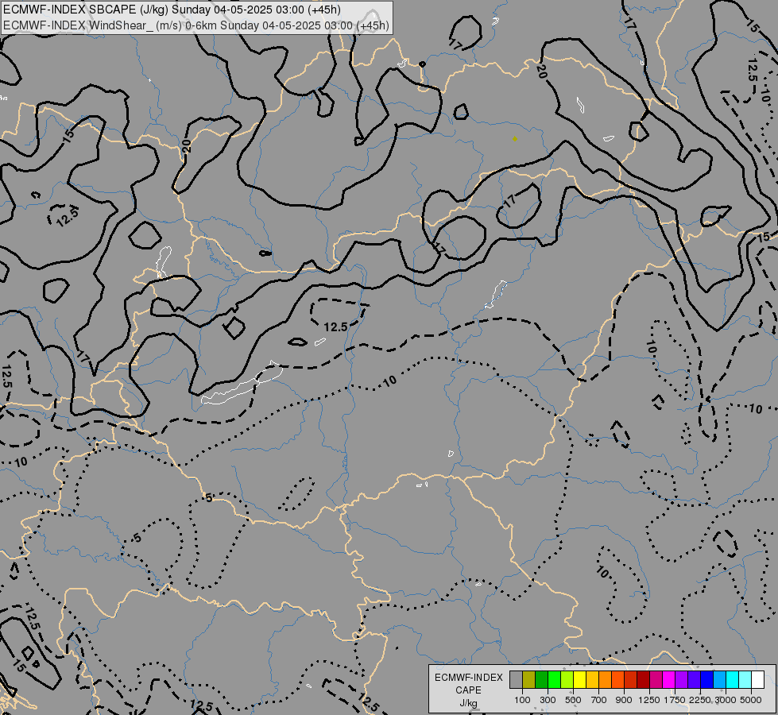Click the 2250 value in legend
This screenshot has width=778, height=715.
coord(700,700)
